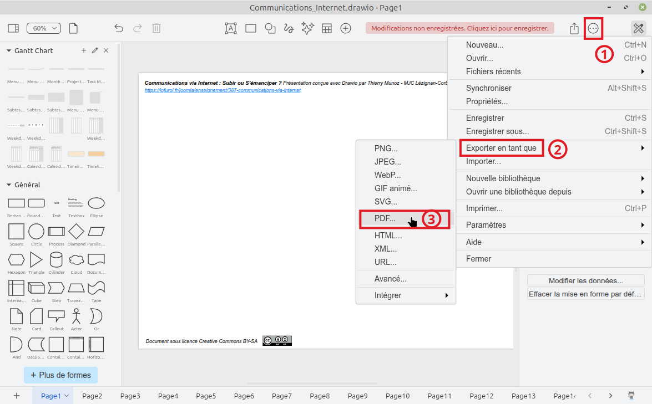Image resolution: width=652 pixels, height=404 pixels.
Task: Select the Actor shape in the sidebar
Action: (76, 316)
